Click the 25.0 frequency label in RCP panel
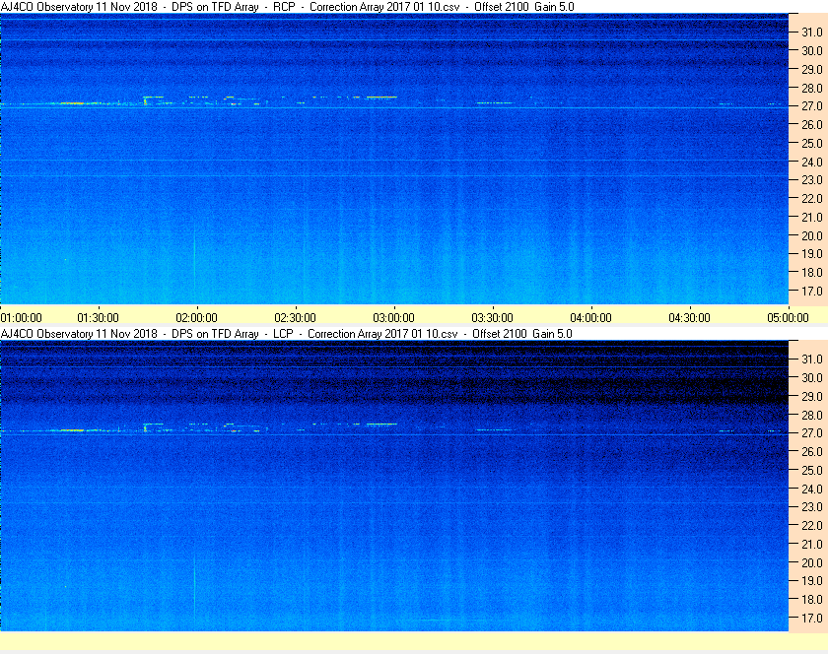The width and height of the screenshot is (828, 654). coord(812,143)
